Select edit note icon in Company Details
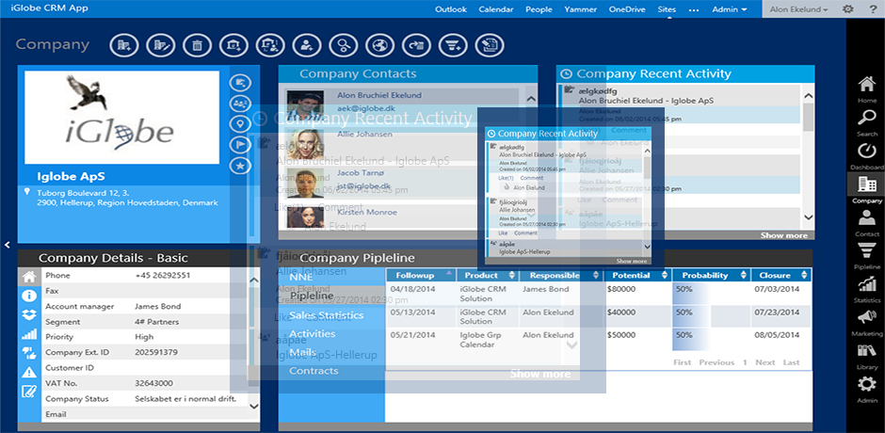The width and height of the screenshot is (885, 433). 29,392
